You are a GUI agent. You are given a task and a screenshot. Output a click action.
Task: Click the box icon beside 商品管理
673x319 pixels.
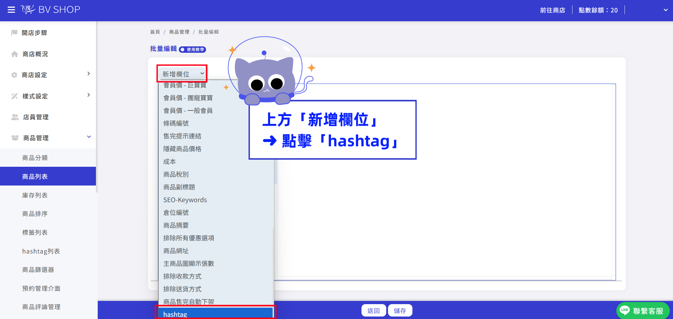15,138
